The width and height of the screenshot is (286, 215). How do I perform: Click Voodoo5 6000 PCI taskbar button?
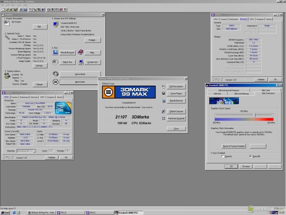(x=129, y=213)
